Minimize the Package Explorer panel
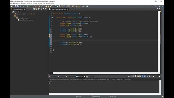This screenshot has height=98, width=174. (x=43, y=9)
